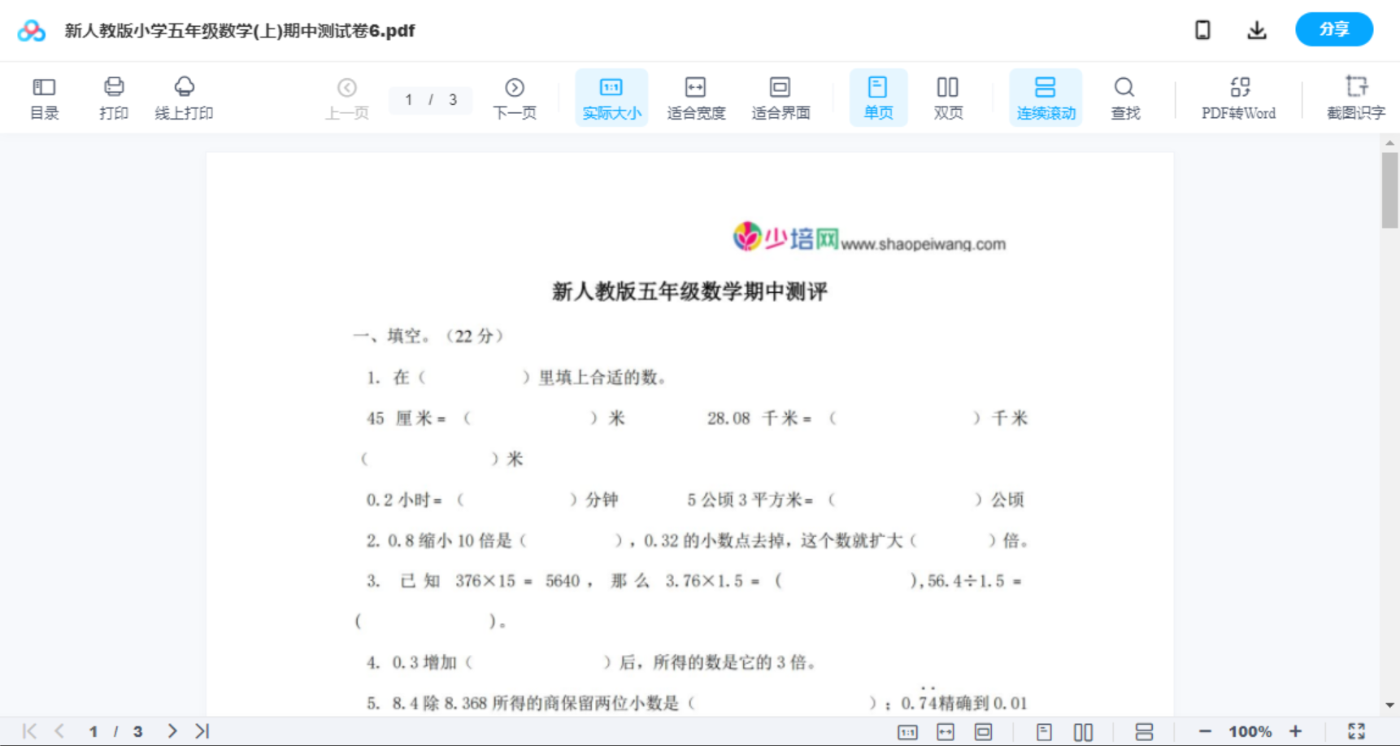The width and height of the screenshot is (1400, 746).
Task: Launch the PDF转Word conversion tool
Action: [1237, 97]
